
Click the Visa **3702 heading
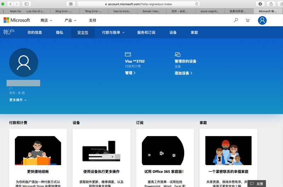pyautogui.click(x=135, y=61)
